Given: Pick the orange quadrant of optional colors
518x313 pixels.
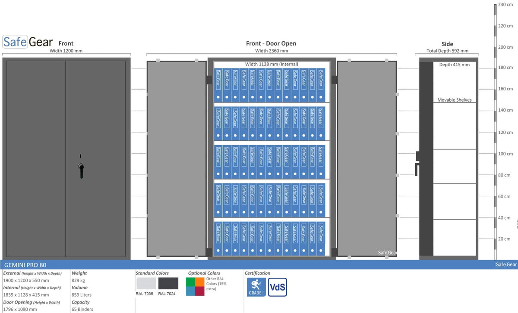Looking at the screenshot, I should [199, 282].
